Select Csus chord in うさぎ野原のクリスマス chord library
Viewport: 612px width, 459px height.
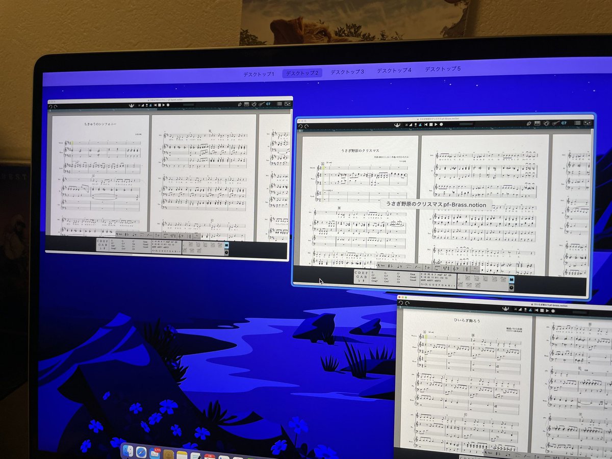point(413,274)
